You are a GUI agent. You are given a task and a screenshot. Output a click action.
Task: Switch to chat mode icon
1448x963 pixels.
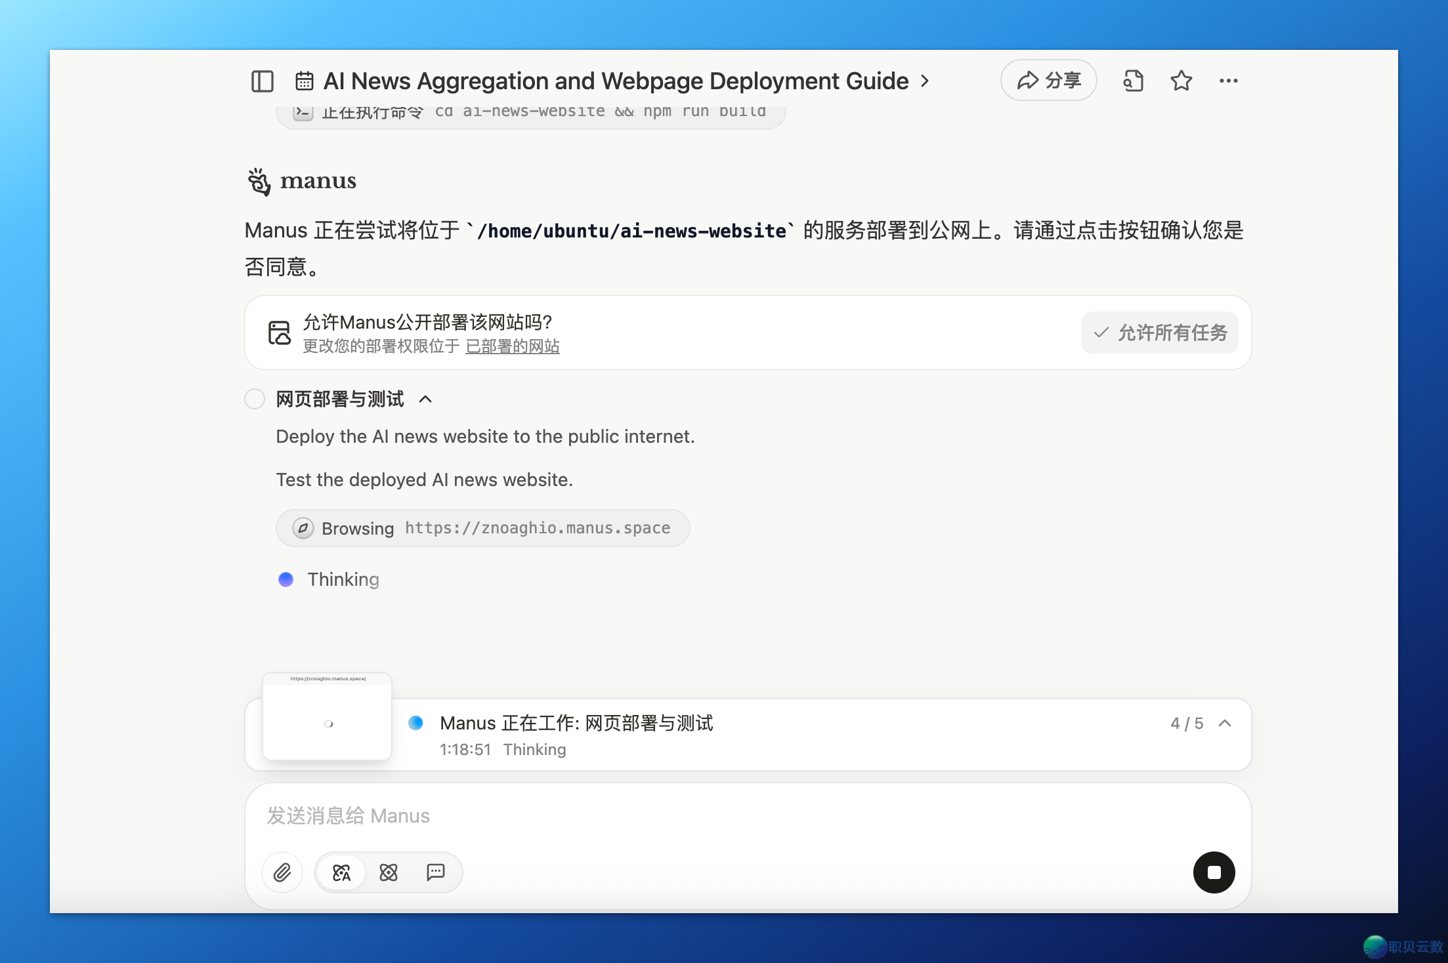[x=436, y=872]
